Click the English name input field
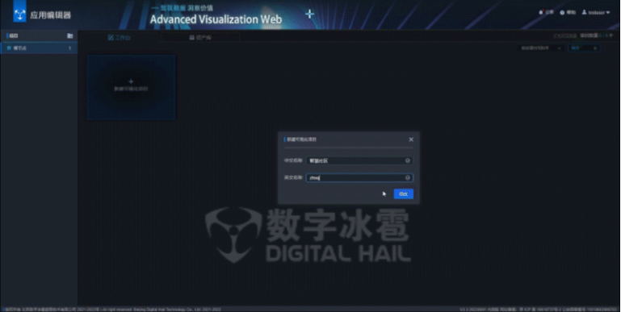The image size is (621, 312). (359, 177)
